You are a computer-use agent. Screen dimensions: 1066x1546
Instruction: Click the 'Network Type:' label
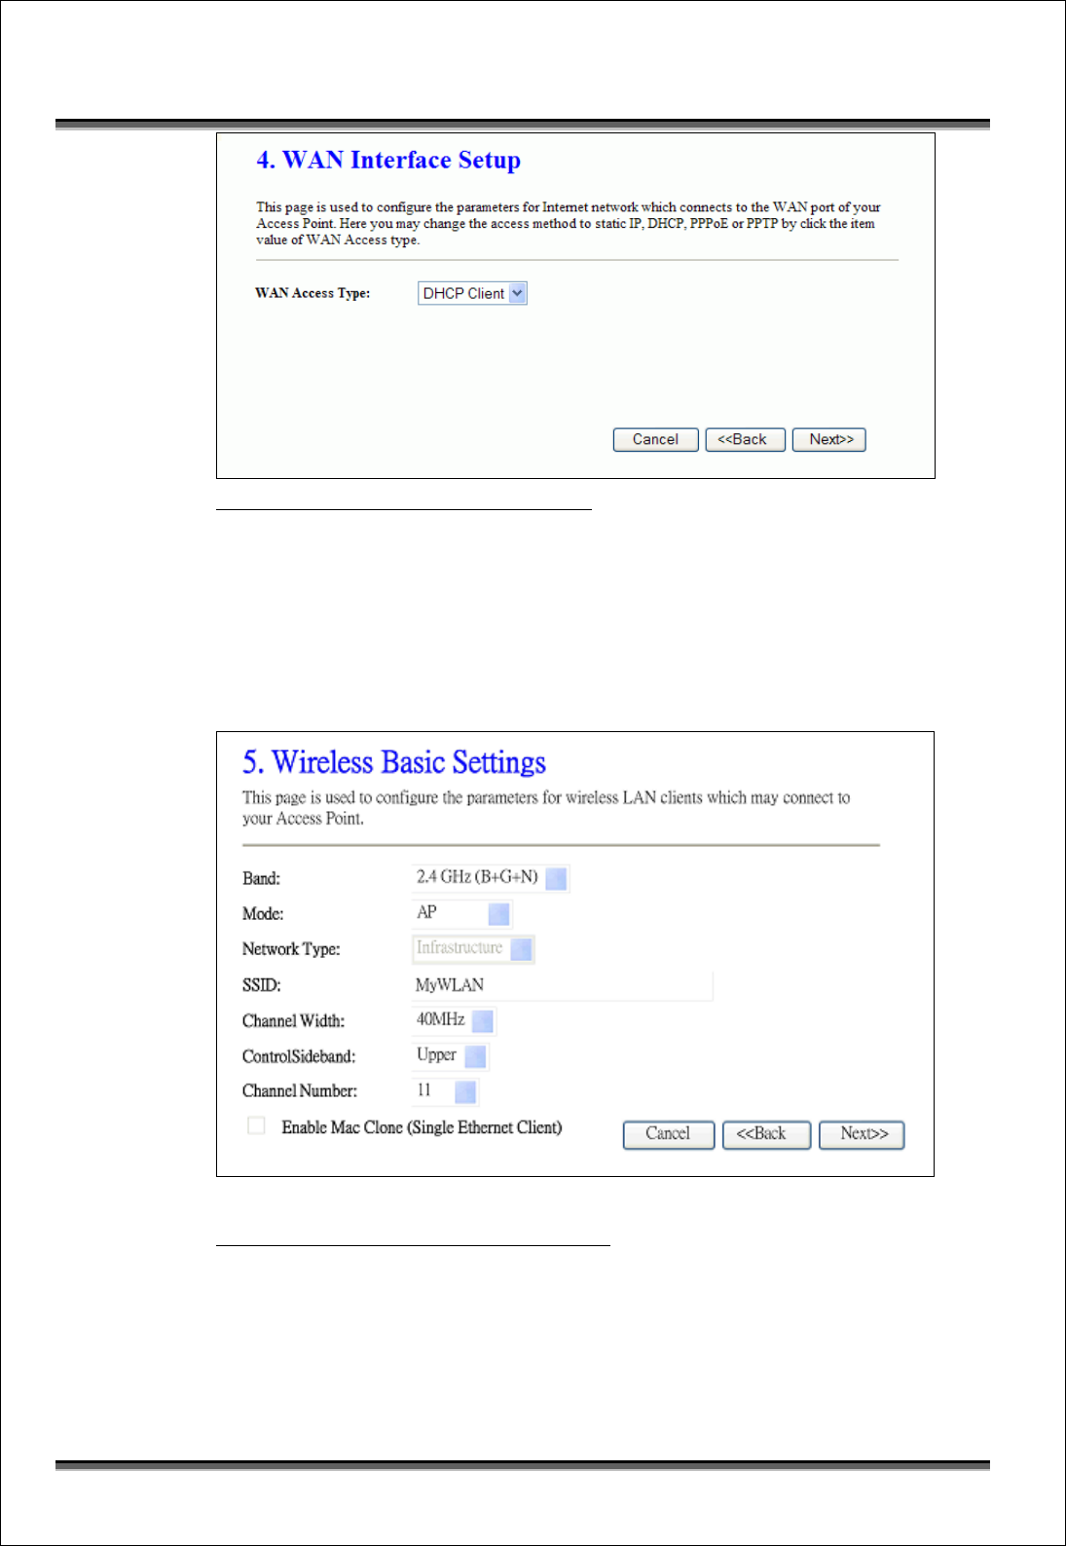click(x=291, y=949)
